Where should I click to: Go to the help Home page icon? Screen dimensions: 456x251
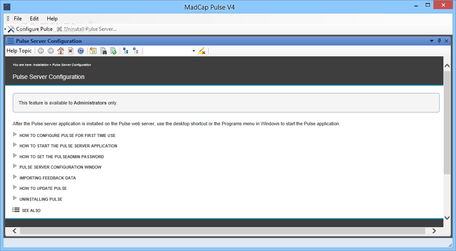click(x=61, y=51)
